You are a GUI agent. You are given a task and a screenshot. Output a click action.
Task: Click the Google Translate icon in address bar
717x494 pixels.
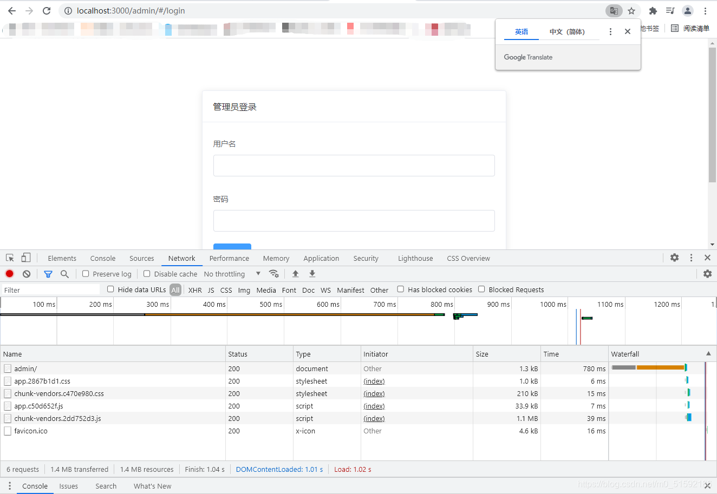(x=614, y=11)
